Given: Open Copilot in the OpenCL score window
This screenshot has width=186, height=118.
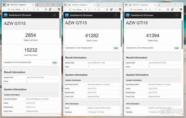Looking at the screenshot, I should pyautogui.click(x=120, y=9).
